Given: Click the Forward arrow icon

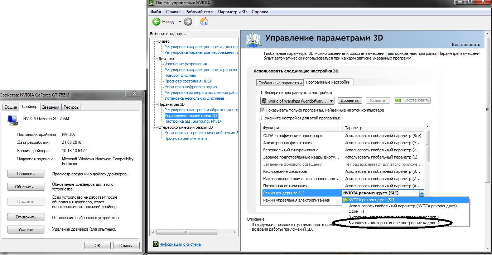Looking at the screenshot, I should coord(188,22).
